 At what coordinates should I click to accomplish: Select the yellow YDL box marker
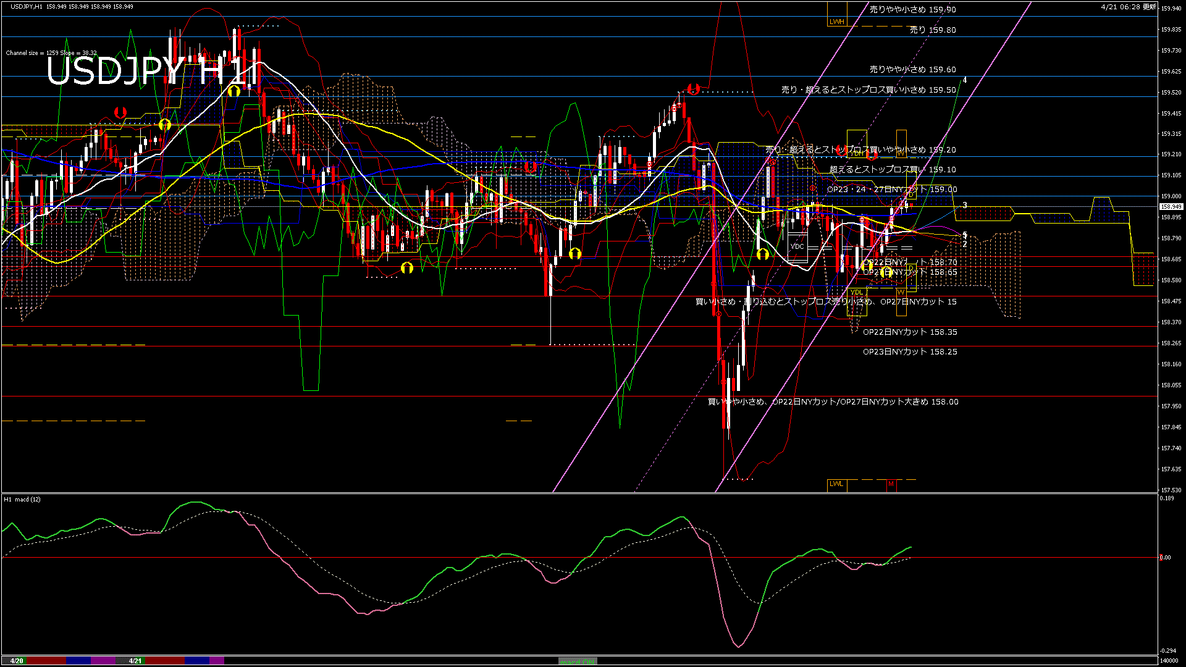coord(856,292)
